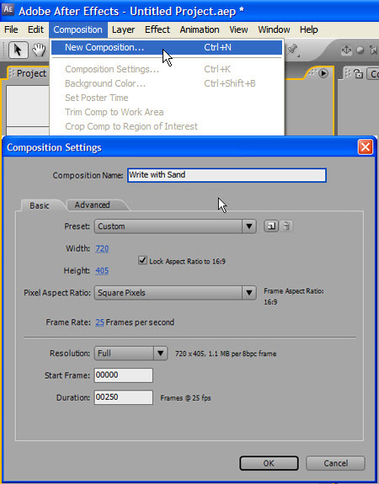Viewport: 379px width, 484px height.
Task: Click the Composition Name text field
Action: tap(227, 175)
